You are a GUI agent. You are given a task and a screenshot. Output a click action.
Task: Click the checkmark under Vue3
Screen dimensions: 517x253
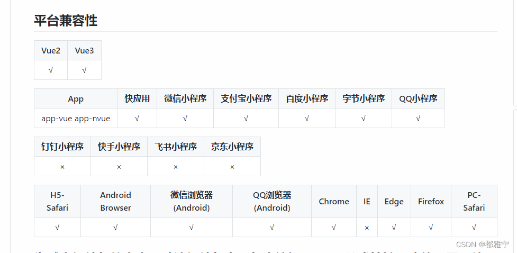[85, 70]
